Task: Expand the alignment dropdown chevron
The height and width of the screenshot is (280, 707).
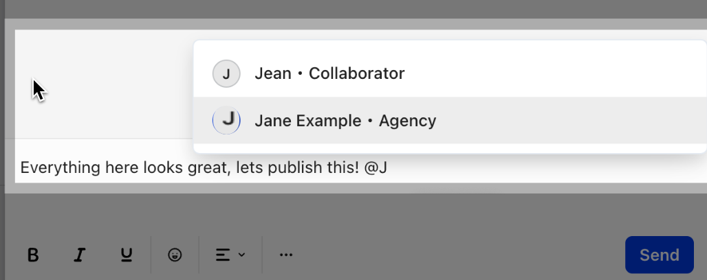Action: tap(241, 255)
